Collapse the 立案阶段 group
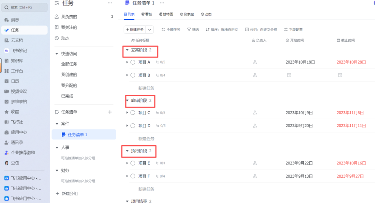375x203 pixels. 127,50
